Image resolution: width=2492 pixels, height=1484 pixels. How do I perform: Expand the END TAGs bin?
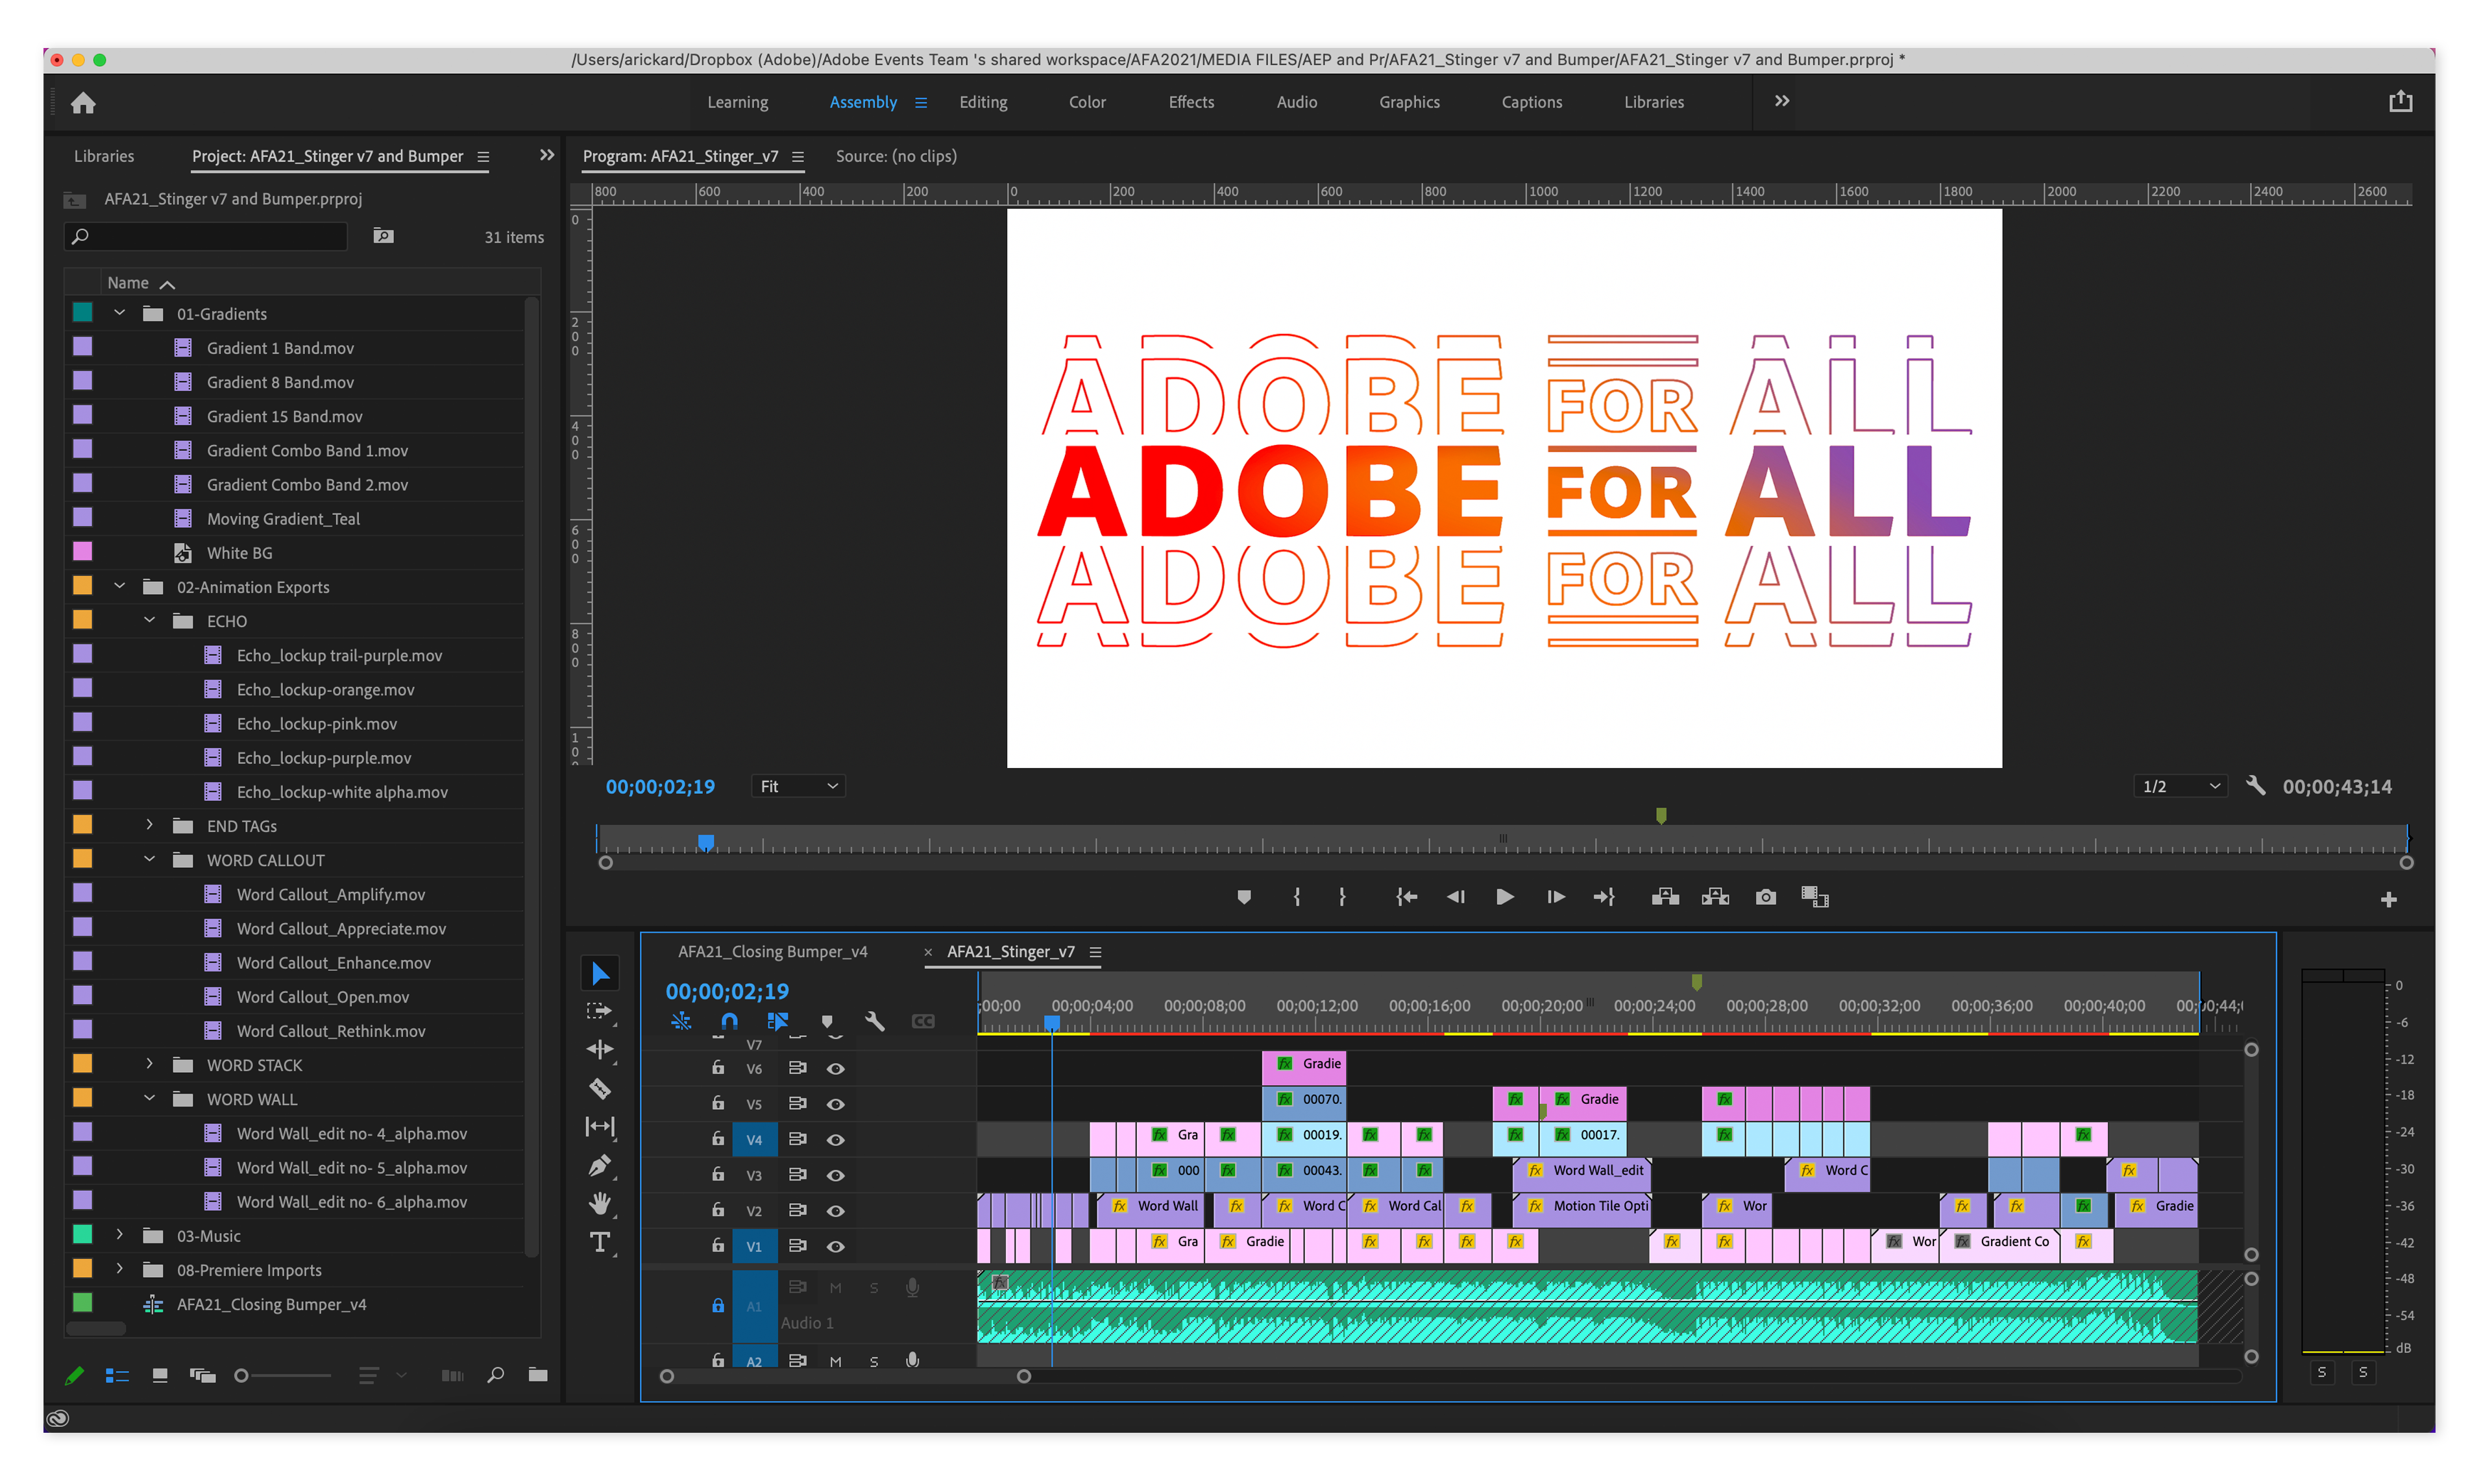[x=149, y=825]
